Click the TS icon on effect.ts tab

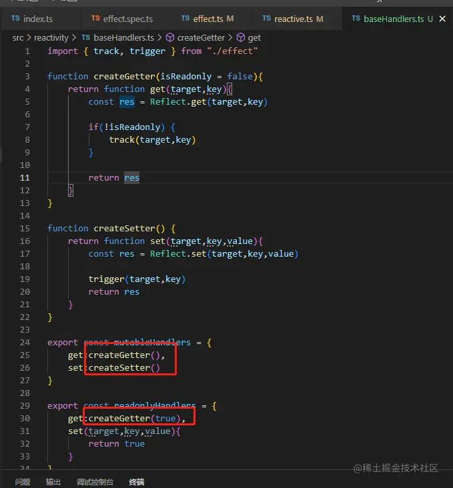[x=185, y=19]
